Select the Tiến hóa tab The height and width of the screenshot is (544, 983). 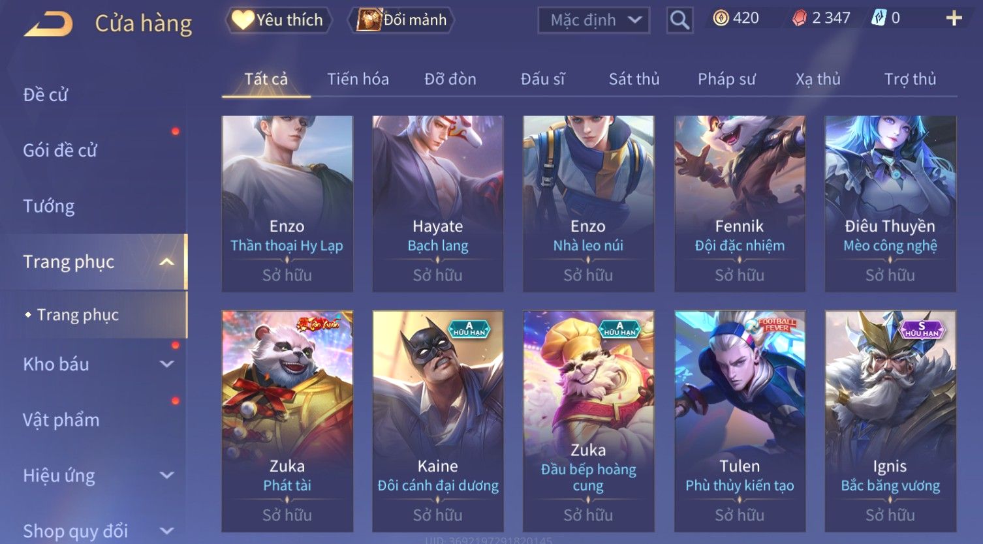coord(358,80)
